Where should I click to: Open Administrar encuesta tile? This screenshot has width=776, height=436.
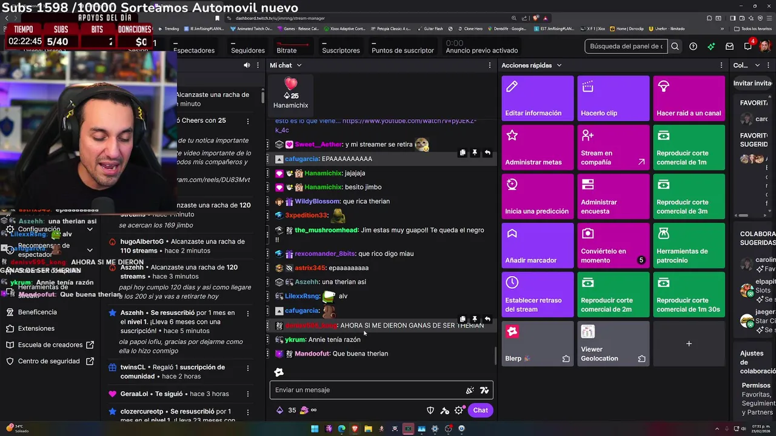click(613, 196)
